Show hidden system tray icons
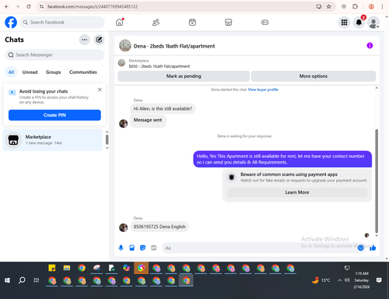Screen dimensions: 389x299 [339, 280]
